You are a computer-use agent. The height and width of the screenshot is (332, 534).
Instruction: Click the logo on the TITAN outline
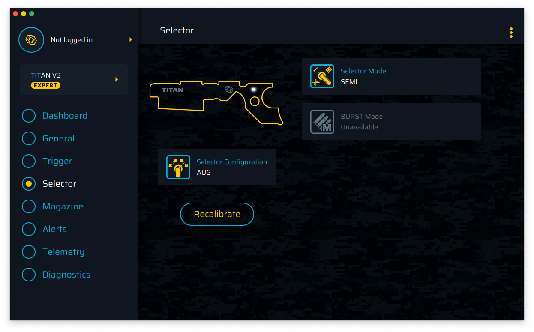[x=229, y=90]
